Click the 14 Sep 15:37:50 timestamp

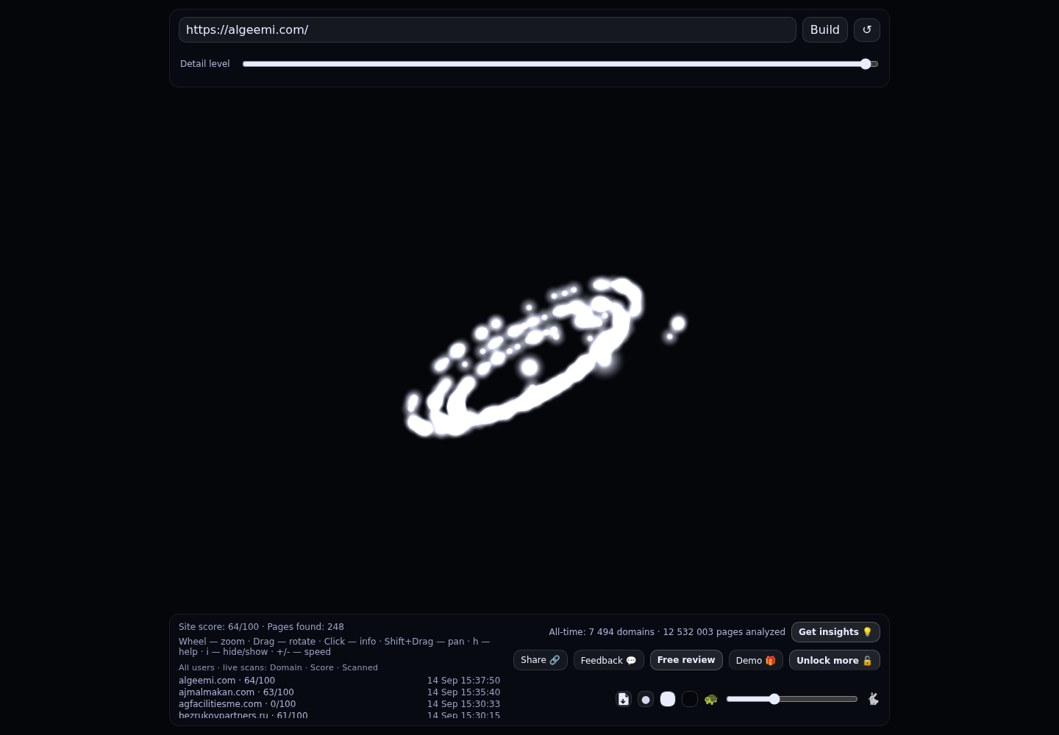tap(463, 681)
